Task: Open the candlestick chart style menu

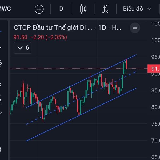Action: pos(83,9)
